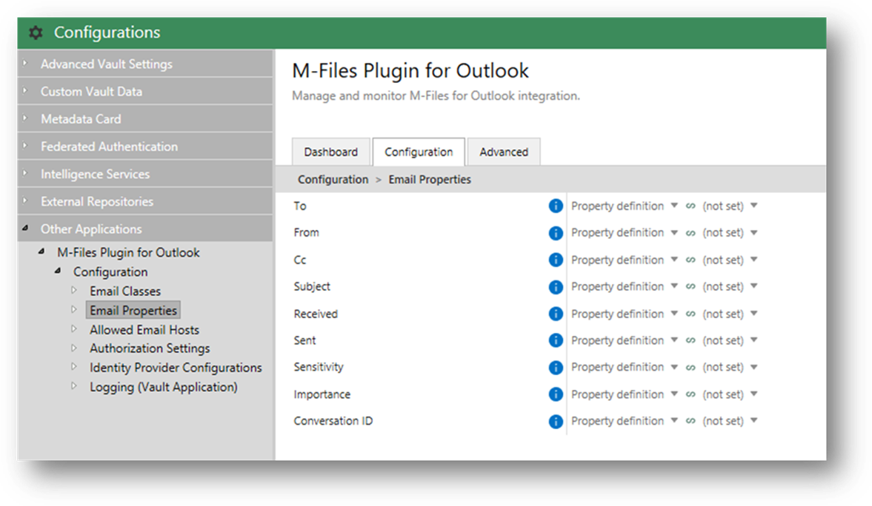Click the Conversation ID property label
The width and height of the screenshot is (872, 506).
coord(333,421)
